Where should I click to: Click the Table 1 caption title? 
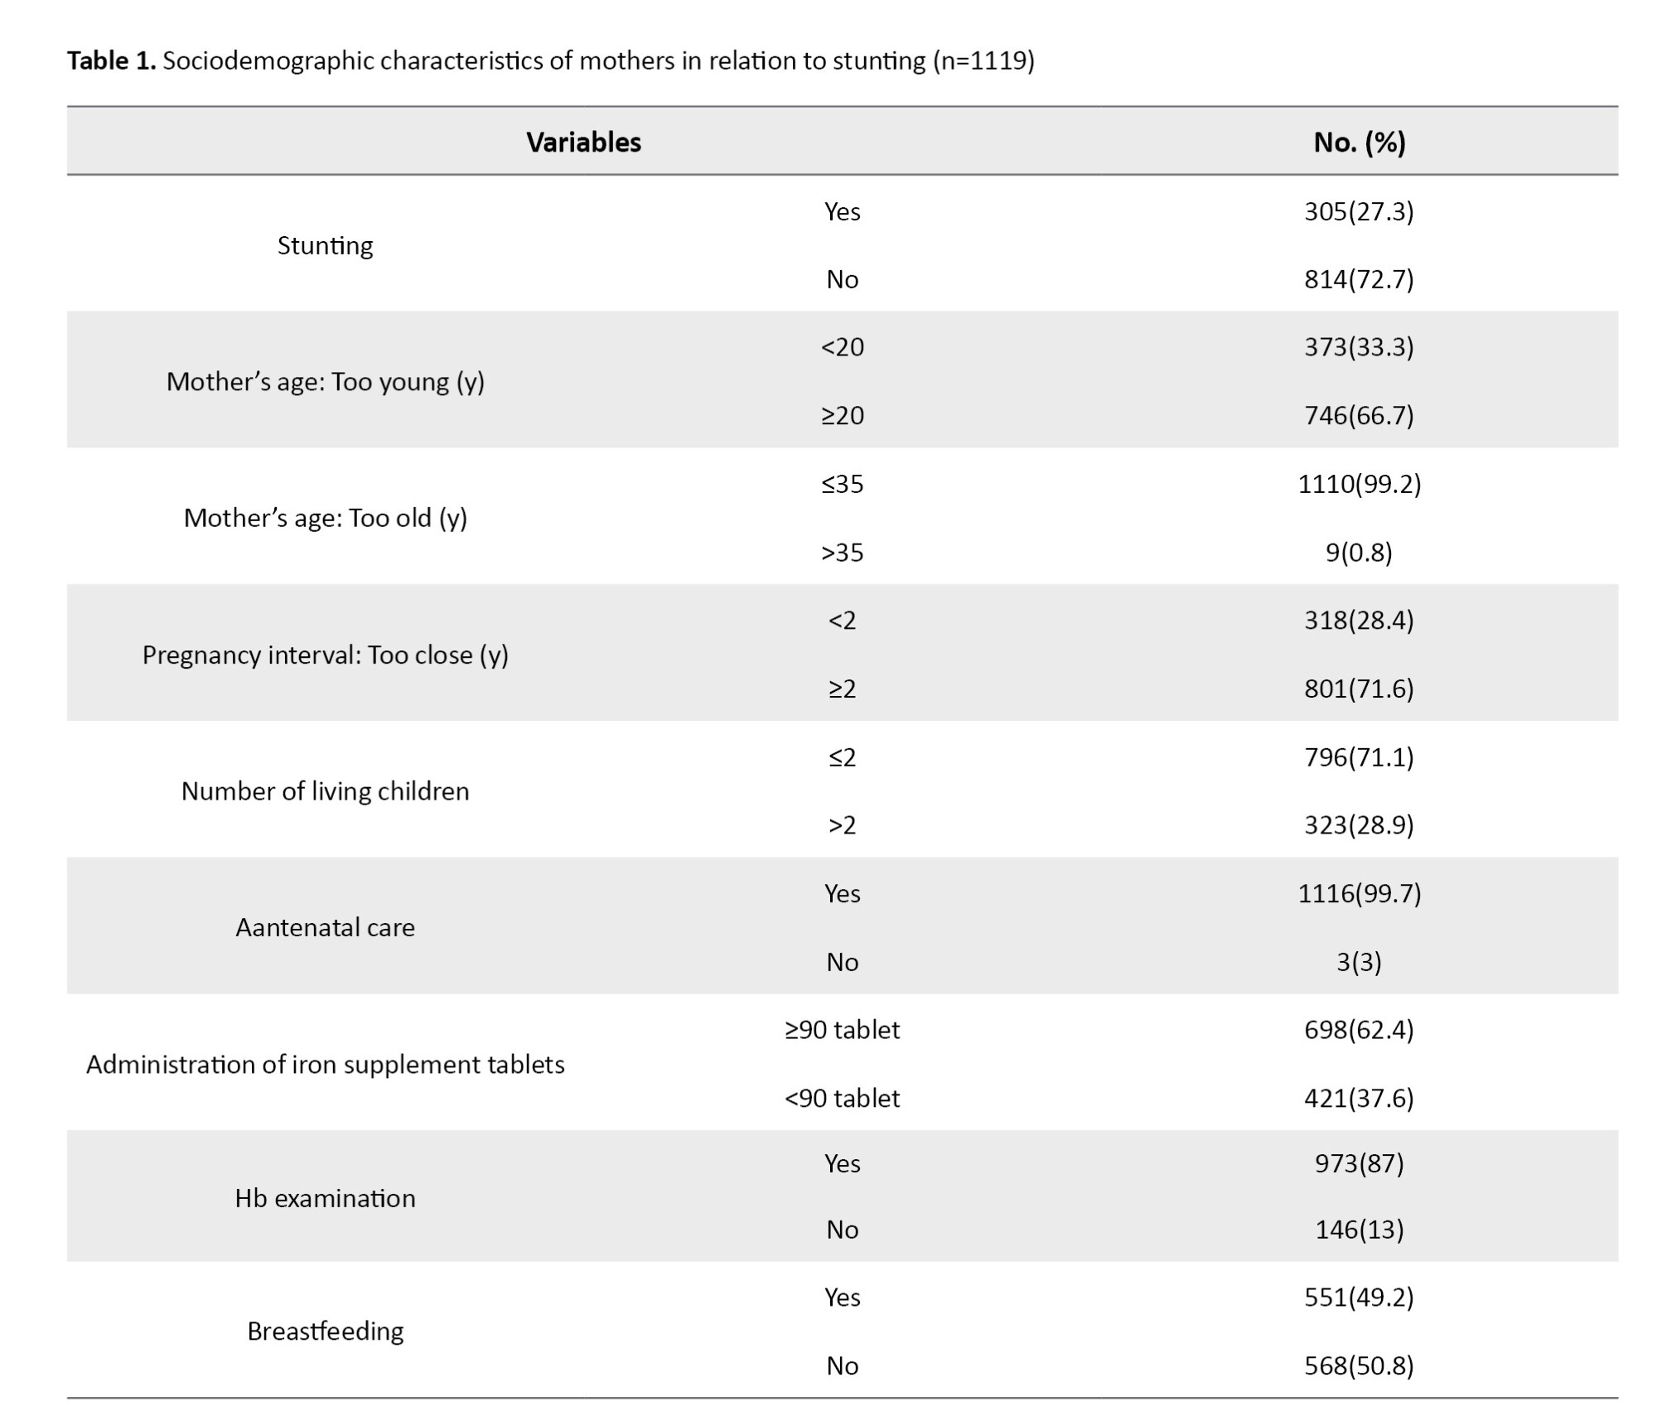550,60
